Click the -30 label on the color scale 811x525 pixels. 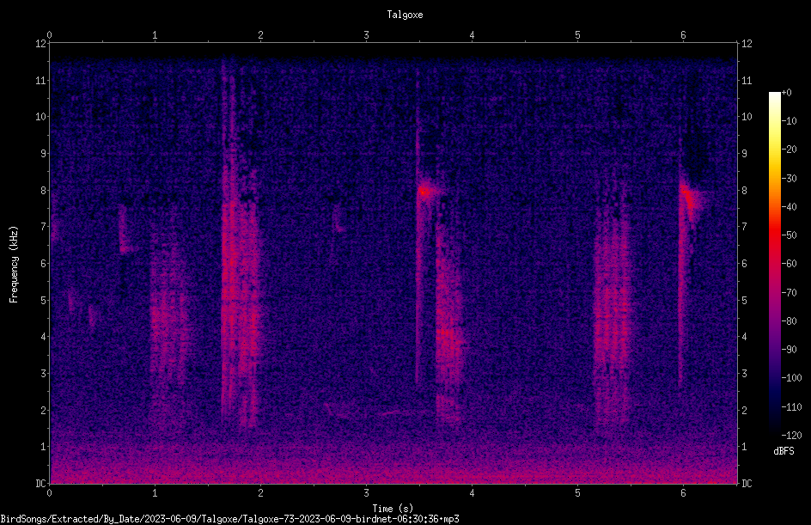(x=789, y=179)
